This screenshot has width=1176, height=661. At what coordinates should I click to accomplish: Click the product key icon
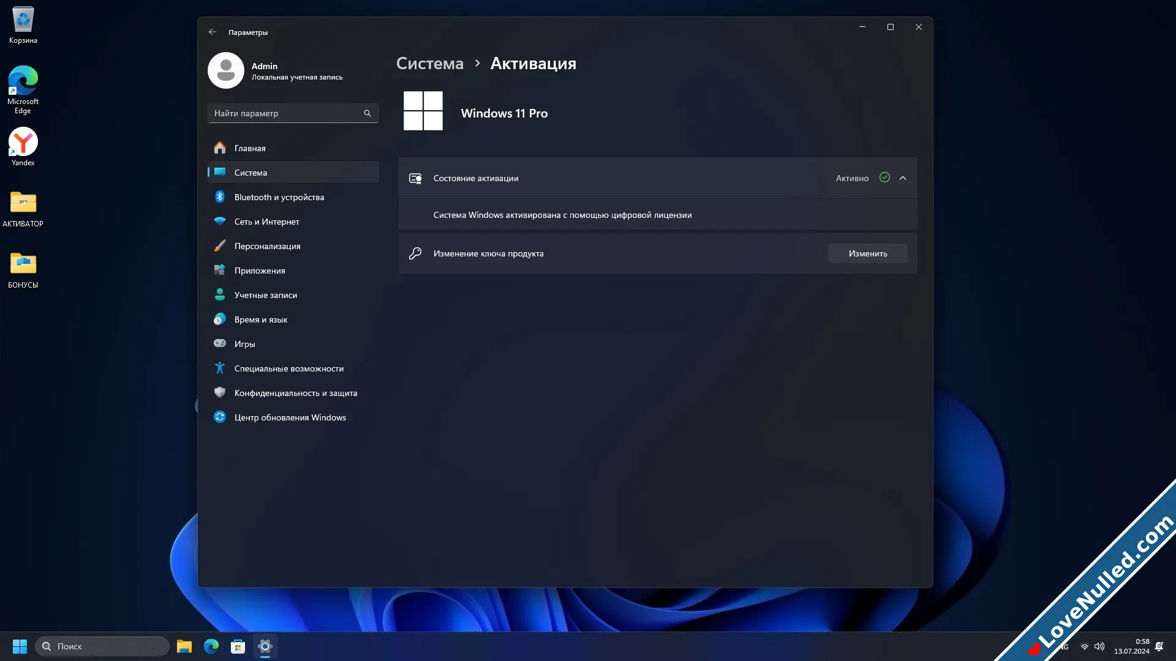coord(415,253)
